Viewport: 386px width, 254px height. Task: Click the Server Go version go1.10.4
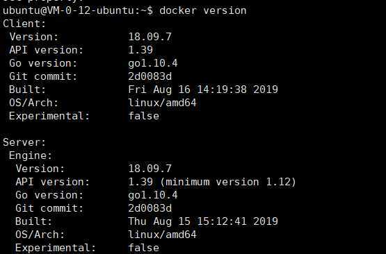pos(152,196)
